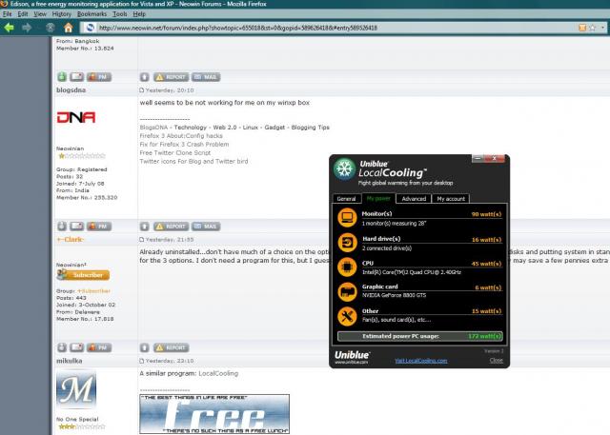Click blogsdna's DNA avatar image
This screenshot has height=435, width=610.
tap(76, 117)
